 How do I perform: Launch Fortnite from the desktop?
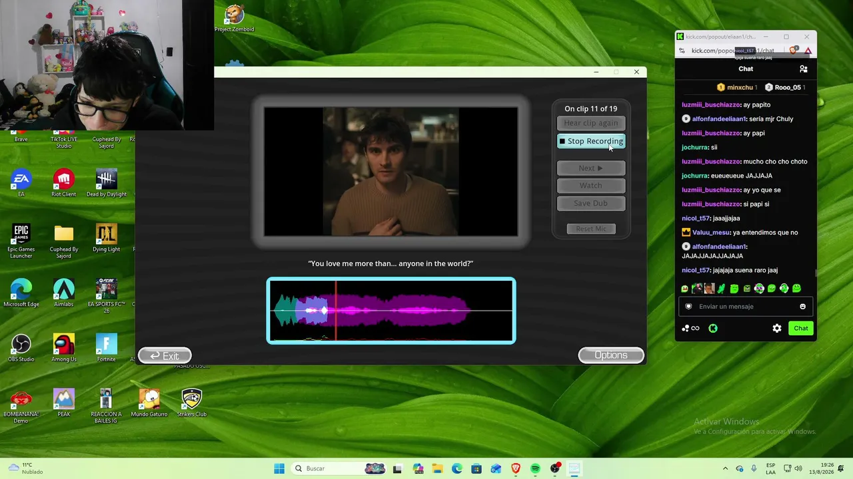point(107,348)
